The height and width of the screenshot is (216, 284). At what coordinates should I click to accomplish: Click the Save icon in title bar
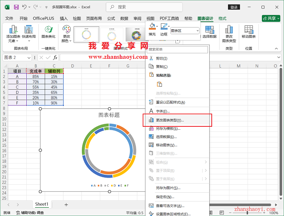(x=16, y=7)
